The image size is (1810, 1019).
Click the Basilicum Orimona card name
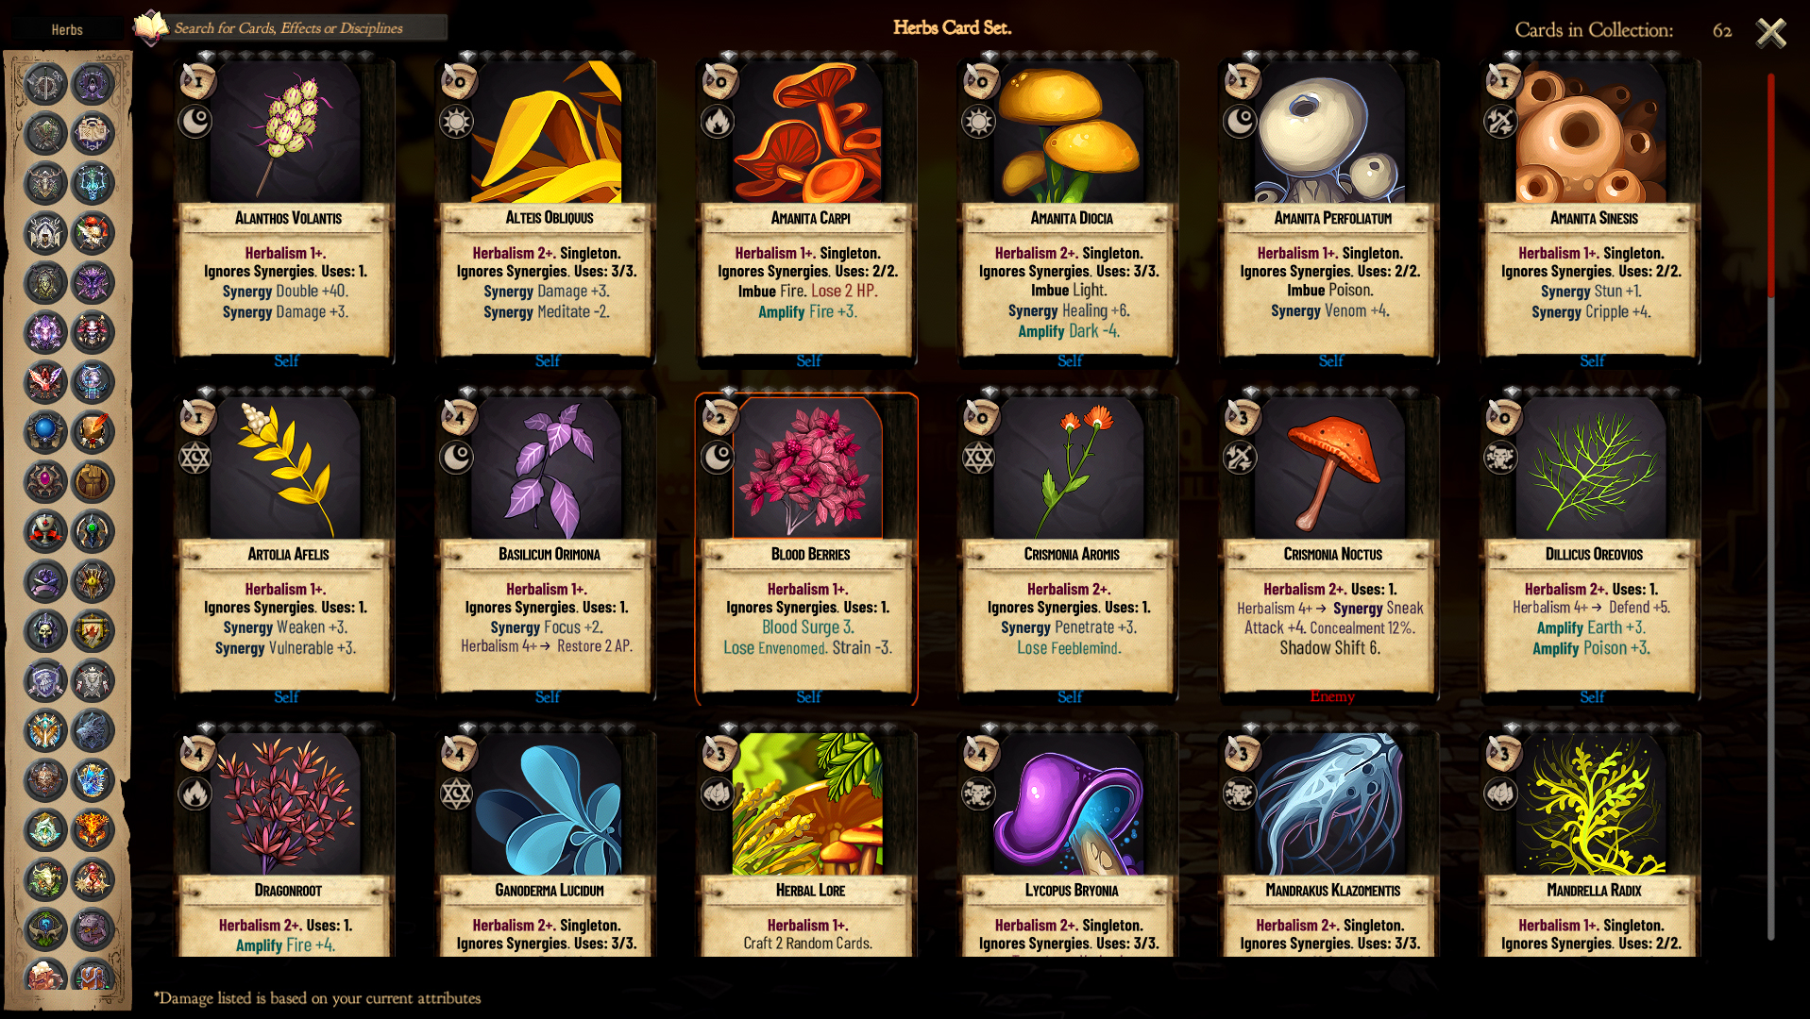tap(550, 554)
